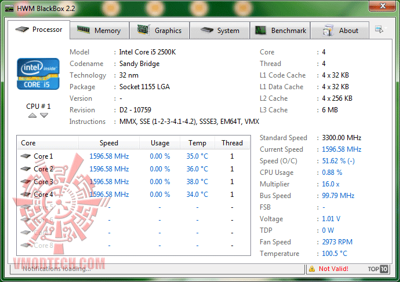This screenshot has width=400, height=282.
Task: Click the Not Valid! status text
Action: click(x=333, y=269)
